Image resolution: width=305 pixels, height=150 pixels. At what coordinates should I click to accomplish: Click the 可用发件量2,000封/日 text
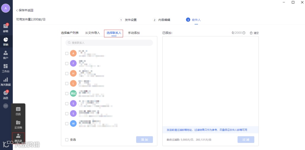[x=31, y=19]
